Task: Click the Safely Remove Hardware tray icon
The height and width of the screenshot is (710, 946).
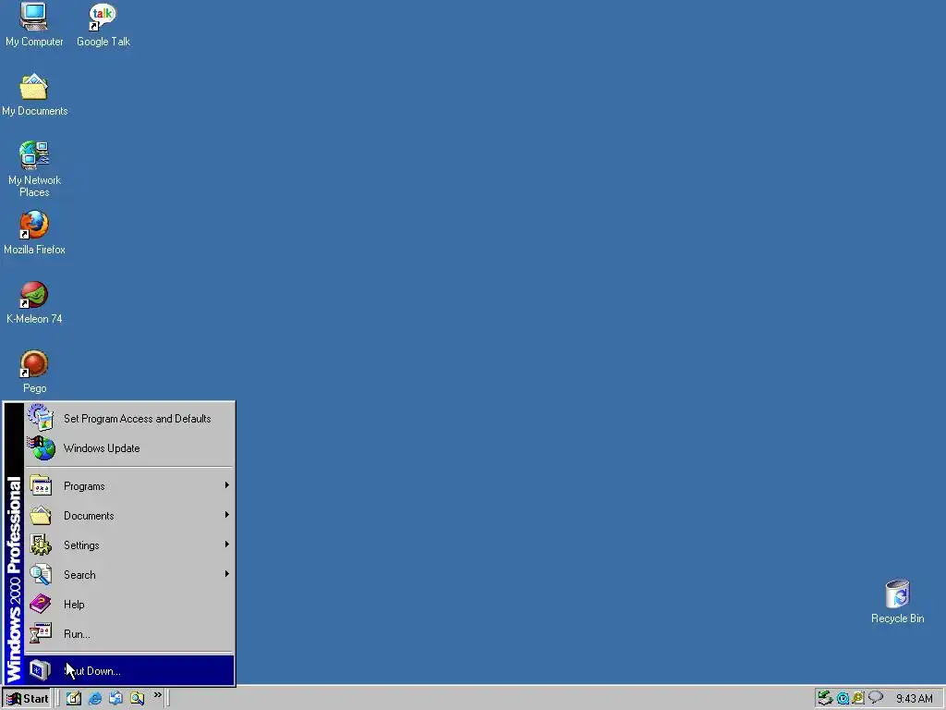Action: click(825, 699)
